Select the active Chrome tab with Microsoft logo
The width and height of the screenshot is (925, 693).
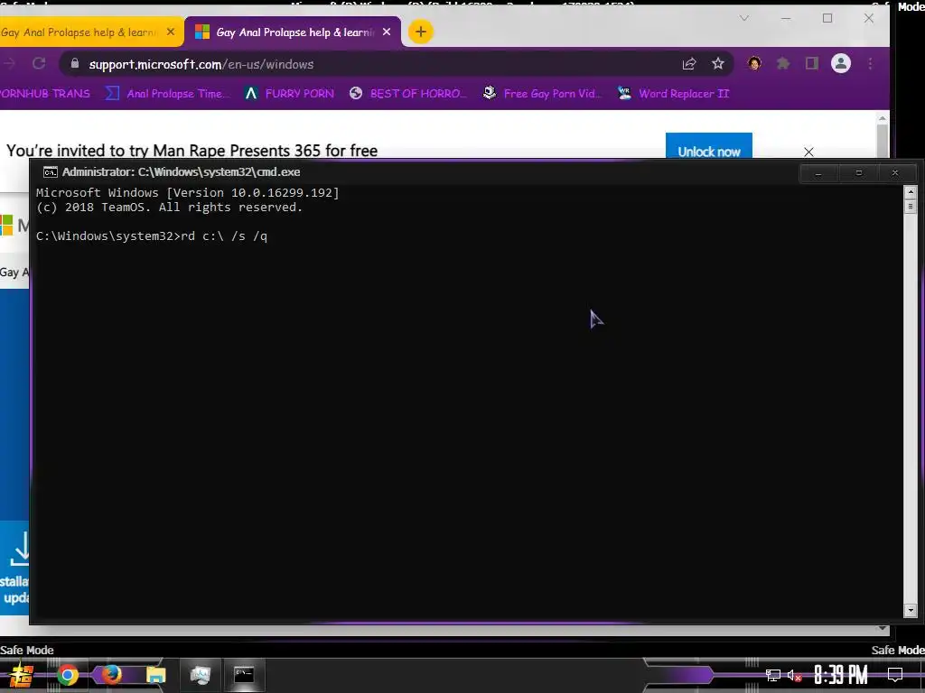[x=293, y=32]
